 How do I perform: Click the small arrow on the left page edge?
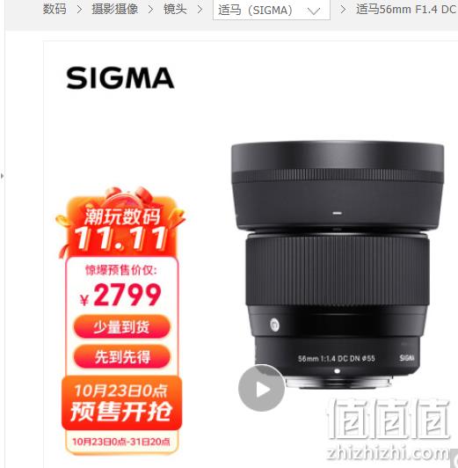coord(3,176)
